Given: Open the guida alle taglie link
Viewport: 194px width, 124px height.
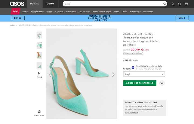Looking at the screenshot, I should 131,112.
